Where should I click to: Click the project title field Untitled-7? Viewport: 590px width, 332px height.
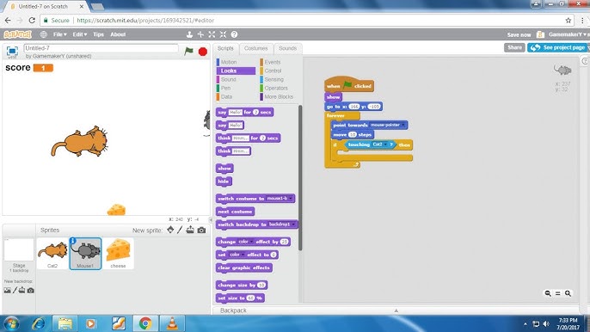(101, 48)
